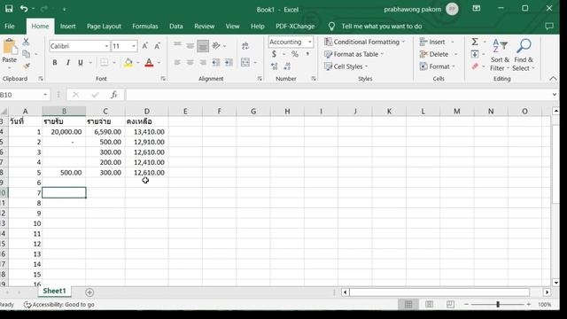This screenshot has width=567, height=319.
Task: Decrease decimal places
Action: pos(287,66)
